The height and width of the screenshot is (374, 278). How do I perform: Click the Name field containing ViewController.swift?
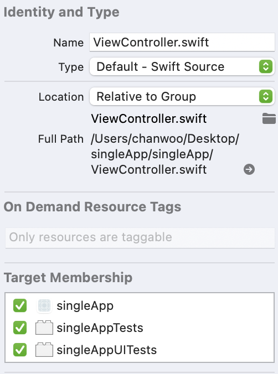(x=182, y=42)
